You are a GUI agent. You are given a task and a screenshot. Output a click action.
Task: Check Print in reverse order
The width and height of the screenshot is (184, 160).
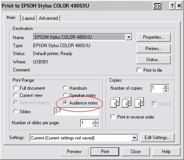[113, 117]
